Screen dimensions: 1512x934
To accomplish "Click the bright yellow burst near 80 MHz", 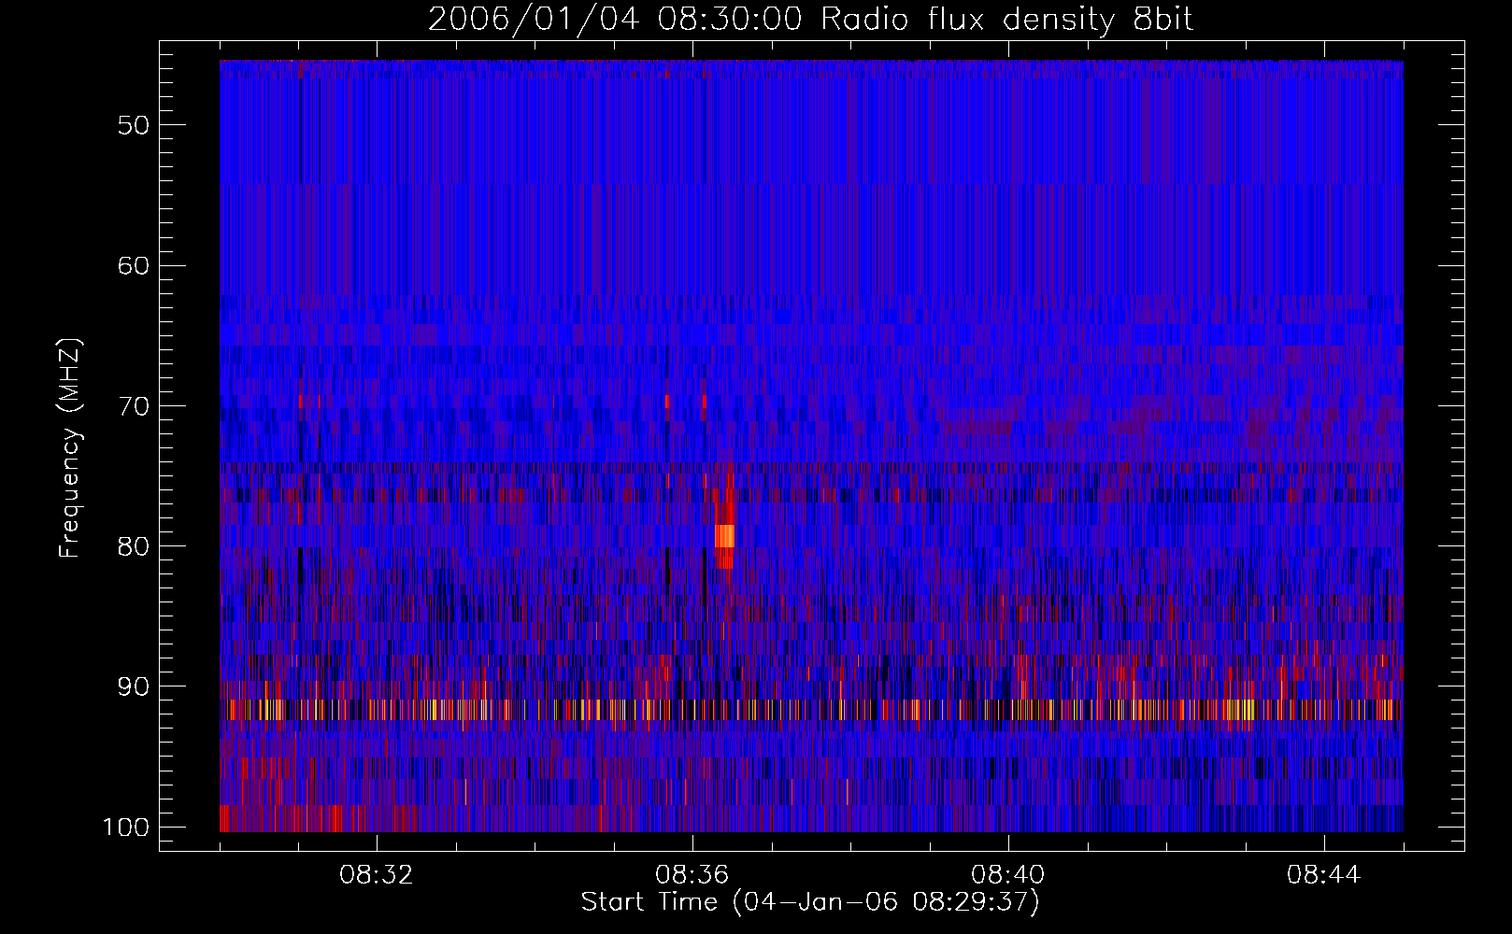I will point(724,535).
